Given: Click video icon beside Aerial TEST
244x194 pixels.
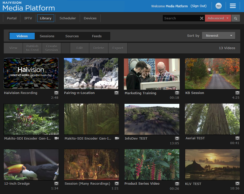Looking at the screenshot, I should click(x=237, y=138).
